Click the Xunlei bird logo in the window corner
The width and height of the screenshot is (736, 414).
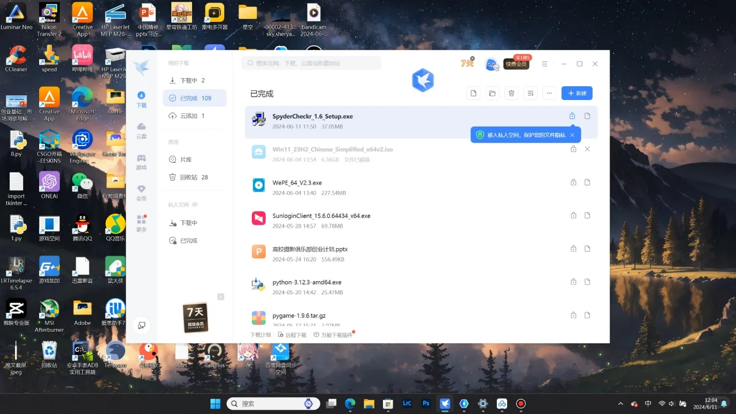(x=141, y=68)
